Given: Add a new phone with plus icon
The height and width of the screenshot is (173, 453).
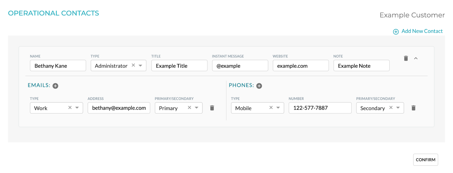Looking at the screenshot, I should 259,86.
